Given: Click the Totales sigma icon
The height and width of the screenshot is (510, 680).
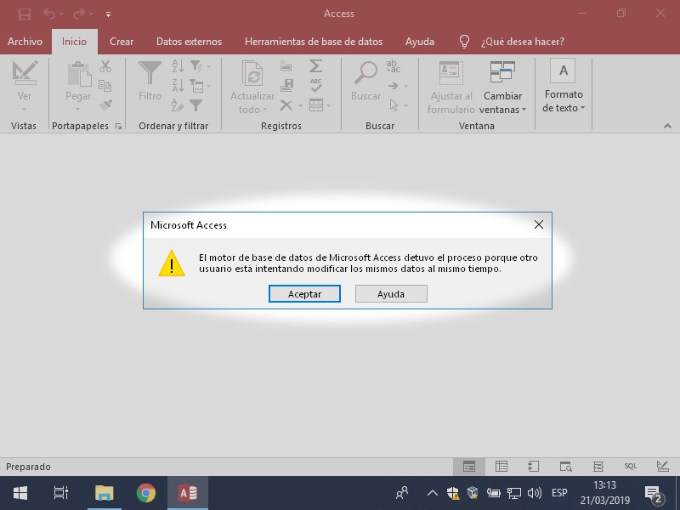Looking at the screenshot, I should tap(315, 65).
